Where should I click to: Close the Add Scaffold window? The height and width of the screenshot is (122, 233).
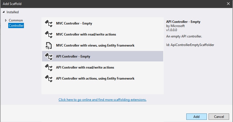tap(228, 4)
